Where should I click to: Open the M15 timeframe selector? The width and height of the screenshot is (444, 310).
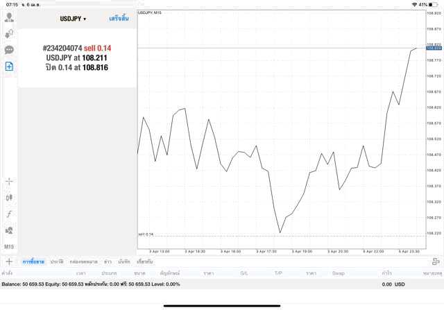(10, 247)
